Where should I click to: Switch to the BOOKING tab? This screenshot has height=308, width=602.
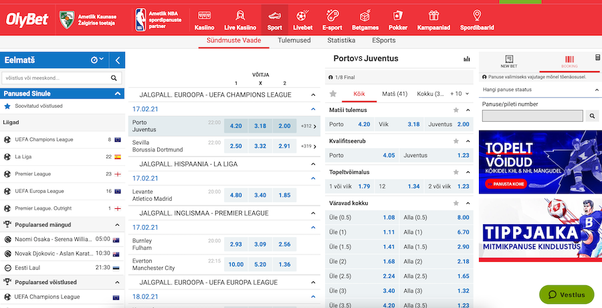coord(569,62)
